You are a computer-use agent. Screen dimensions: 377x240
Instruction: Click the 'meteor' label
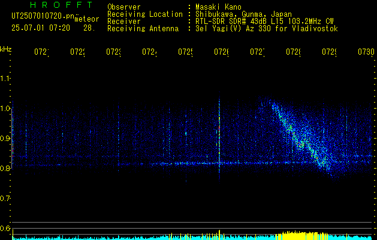click(x=87, y=19)
